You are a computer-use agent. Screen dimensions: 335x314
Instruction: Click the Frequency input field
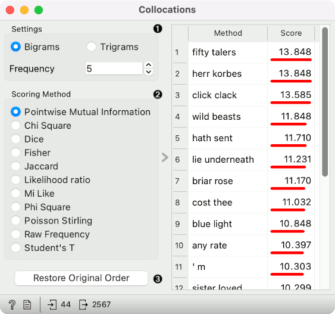click(x=114, y=69)
